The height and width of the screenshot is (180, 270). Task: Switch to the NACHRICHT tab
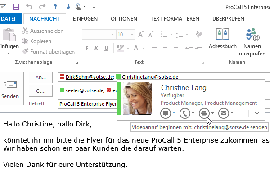(45, 18)
